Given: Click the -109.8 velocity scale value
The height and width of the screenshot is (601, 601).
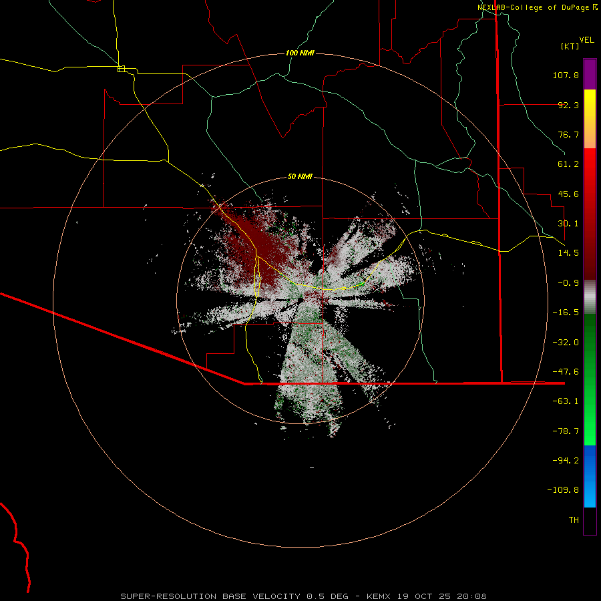Looking at the screenshot, I should (563, 490).
